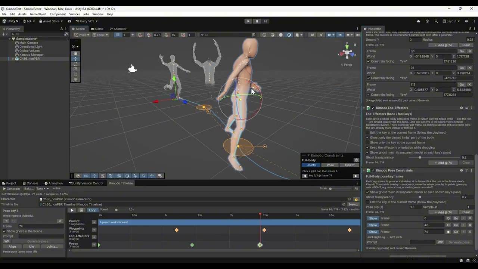Click the next key arrow in Kimodo Constraints
Viewport: 478px width, 269px height.
[x=356, y=176]
